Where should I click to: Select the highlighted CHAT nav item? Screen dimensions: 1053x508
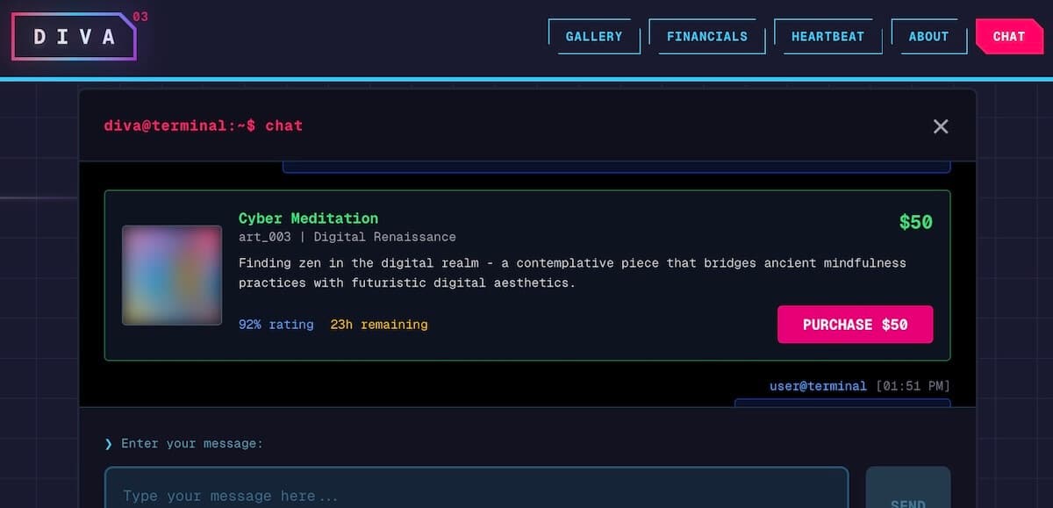[1009, 36]
